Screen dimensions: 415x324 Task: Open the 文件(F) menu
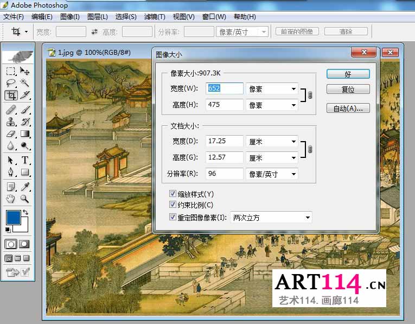pyautogui.click(x=13, y=17)
